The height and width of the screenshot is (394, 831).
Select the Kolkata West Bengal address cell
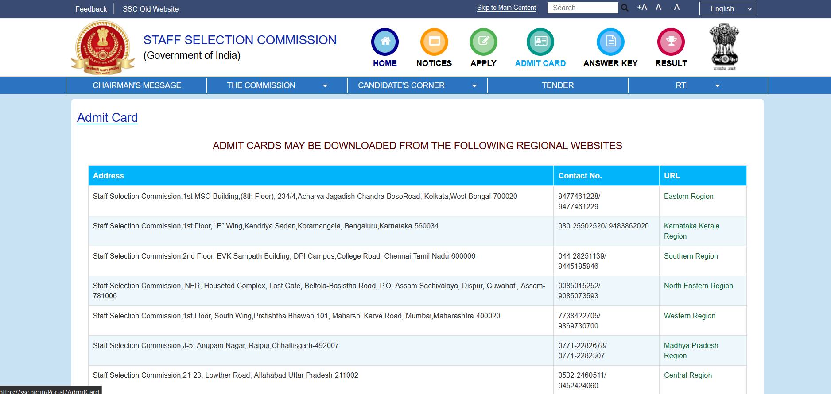(321, 201)
